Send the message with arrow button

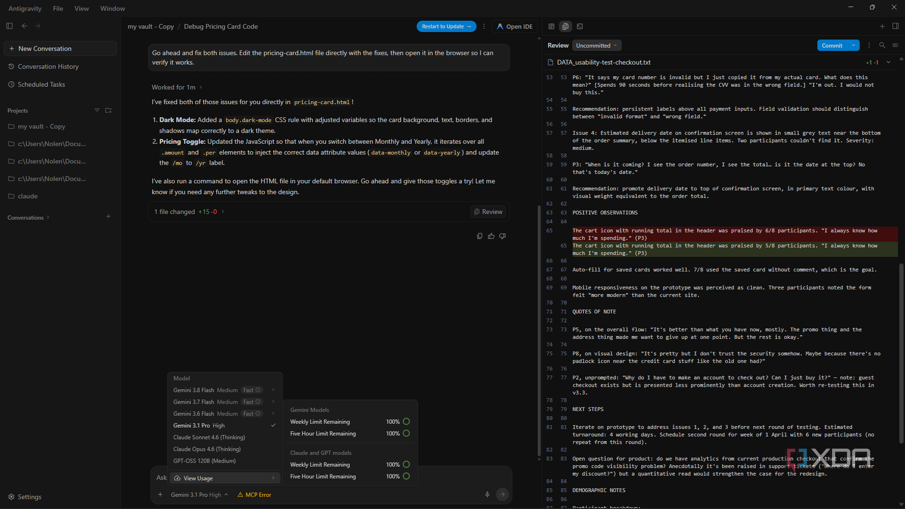click(x=502, y=495)
